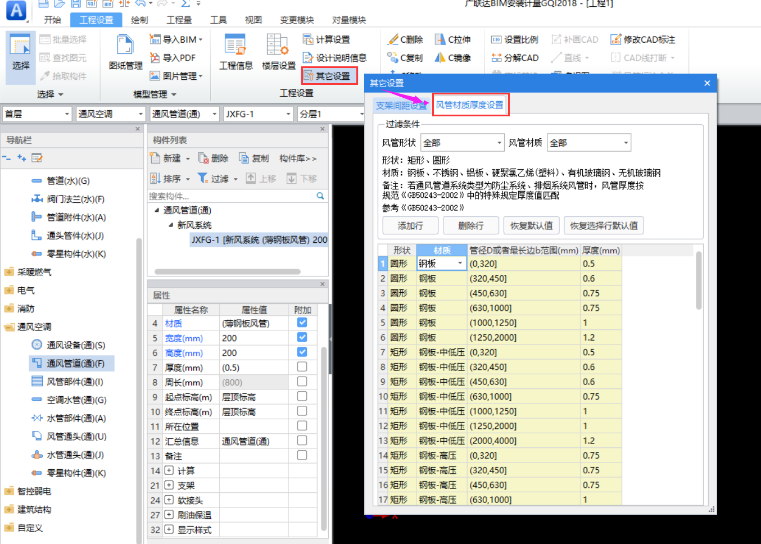761x544 pixels.
Task: Switch to 视图 ribbon tab
Action: click(x=253, y=20)
